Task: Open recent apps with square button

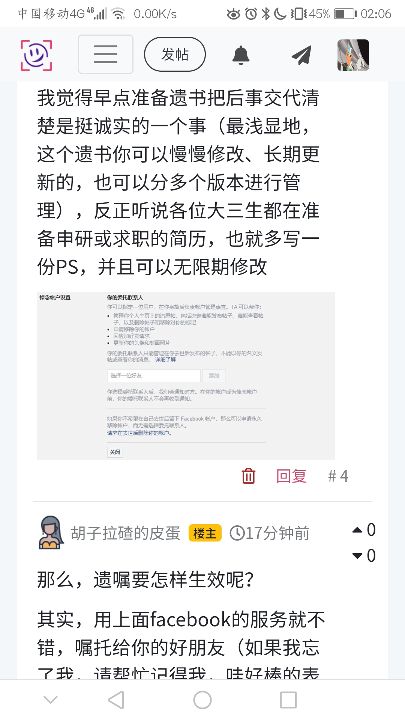Action: click(x=288, y=700)
